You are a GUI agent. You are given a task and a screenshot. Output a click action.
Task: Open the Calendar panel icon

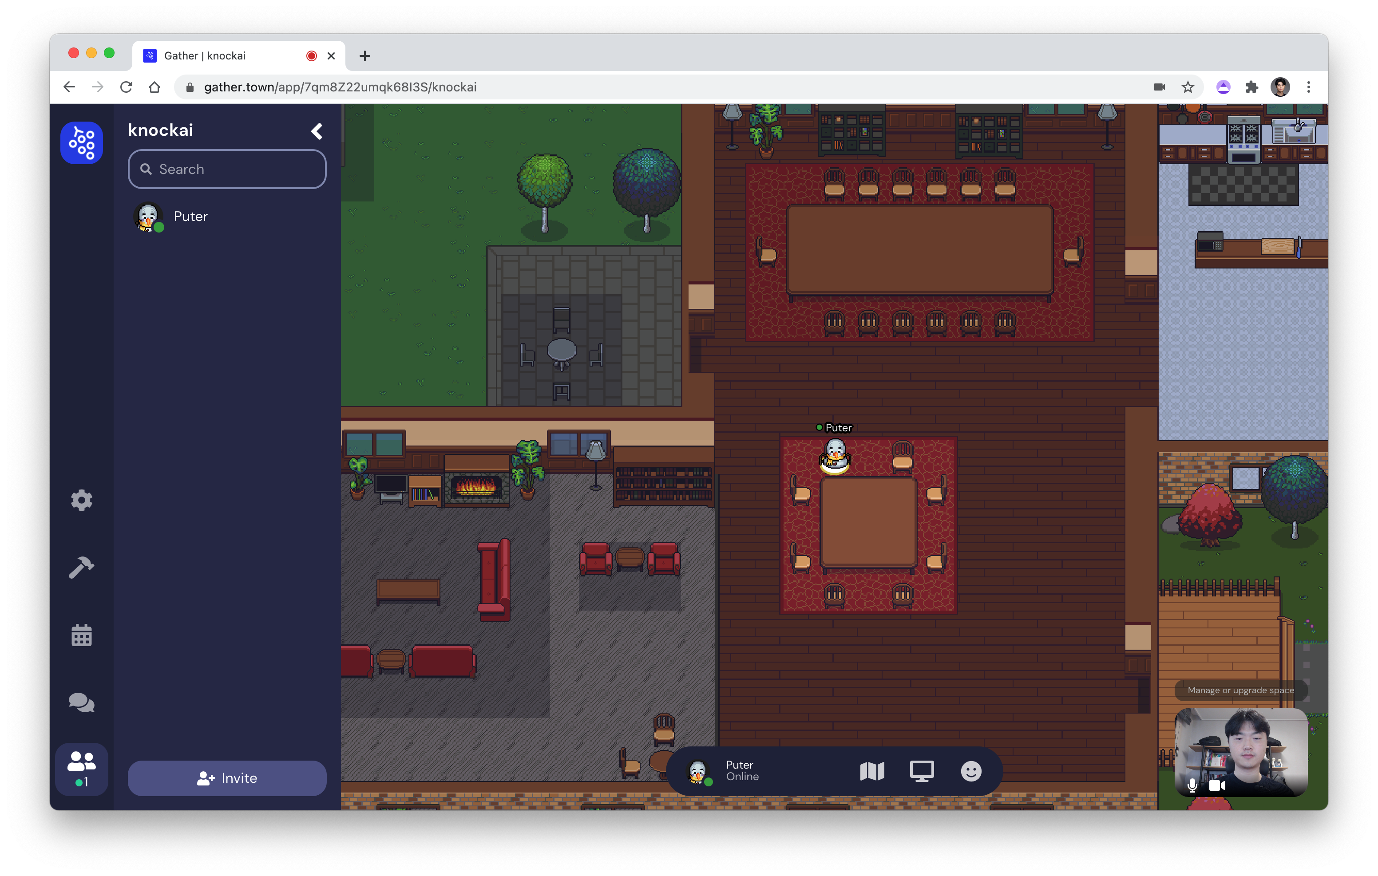pyautogui.click(x=81, y=635)
